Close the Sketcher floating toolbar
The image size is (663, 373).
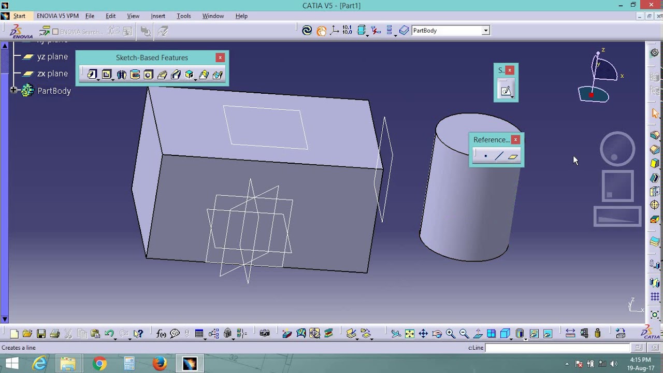point(510,70)
